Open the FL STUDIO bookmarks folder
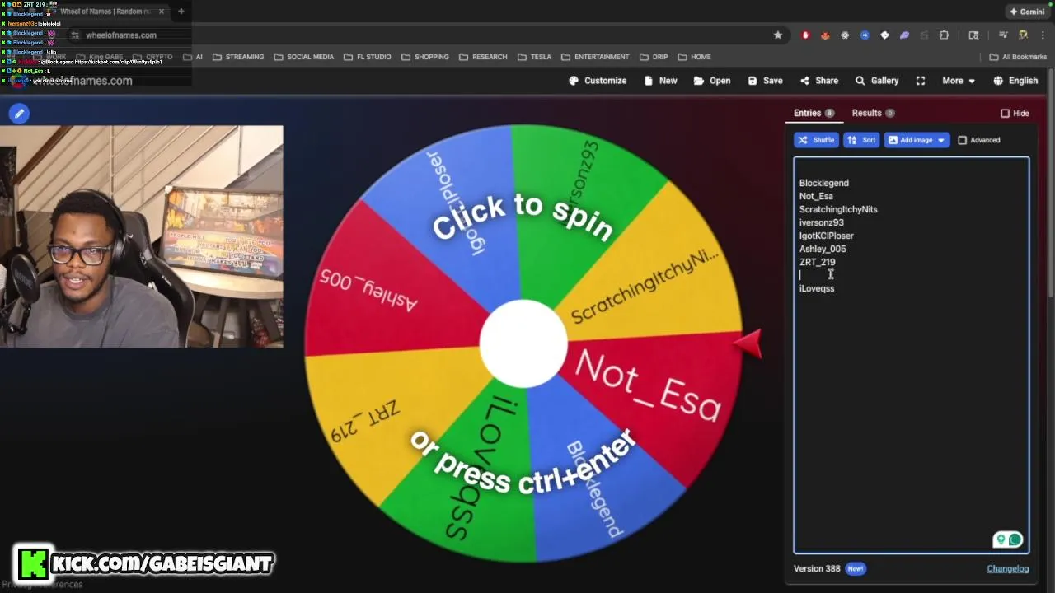The height and width of the screenshot is (593, 1055). (x=367, y=57)
